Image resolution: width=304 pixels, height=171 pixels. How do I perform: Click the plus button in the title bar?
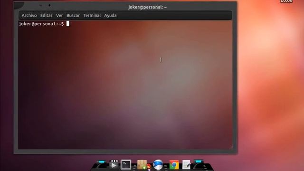coord(49,5)
